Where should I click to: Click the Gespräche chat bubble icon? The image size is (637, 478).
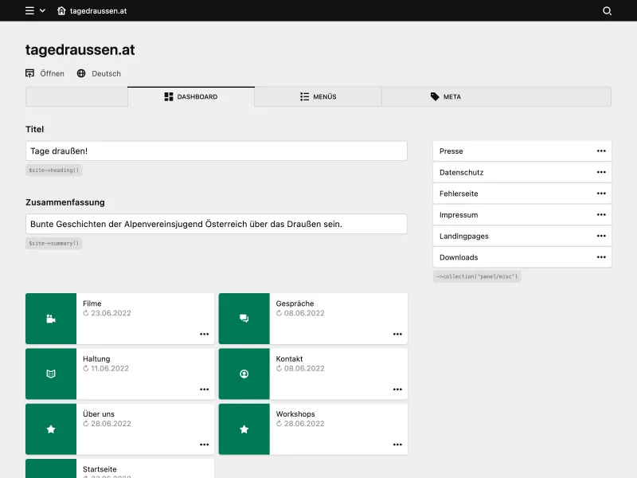coord(244,318)
